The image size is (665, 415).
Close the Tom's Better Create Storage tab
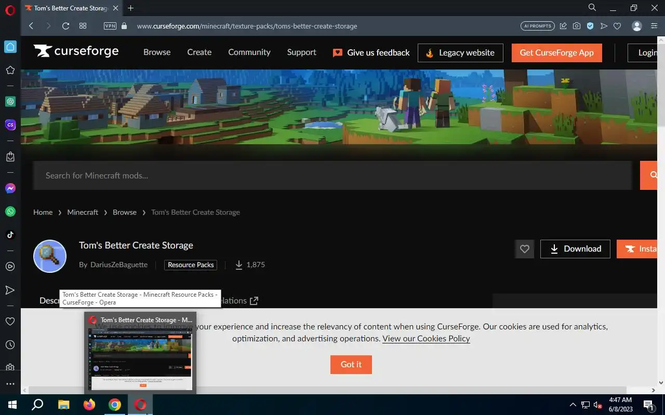(x=115, y=8)
